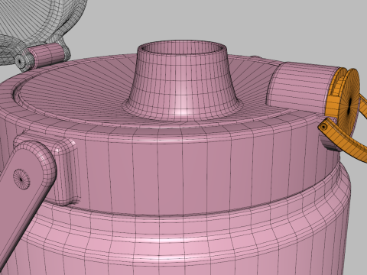Image resolution: width=367 pixels, height=275 pixels.
Task: Click the circular pivot hole on strap arm
Action: (21, 179)
